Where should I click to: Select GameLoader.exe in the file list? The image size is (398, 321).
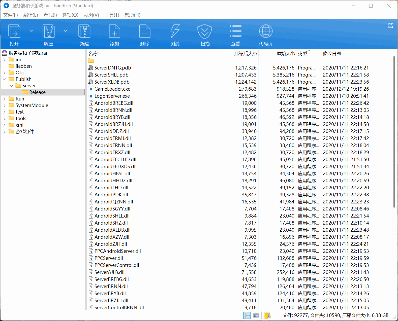tap(112, 89)
